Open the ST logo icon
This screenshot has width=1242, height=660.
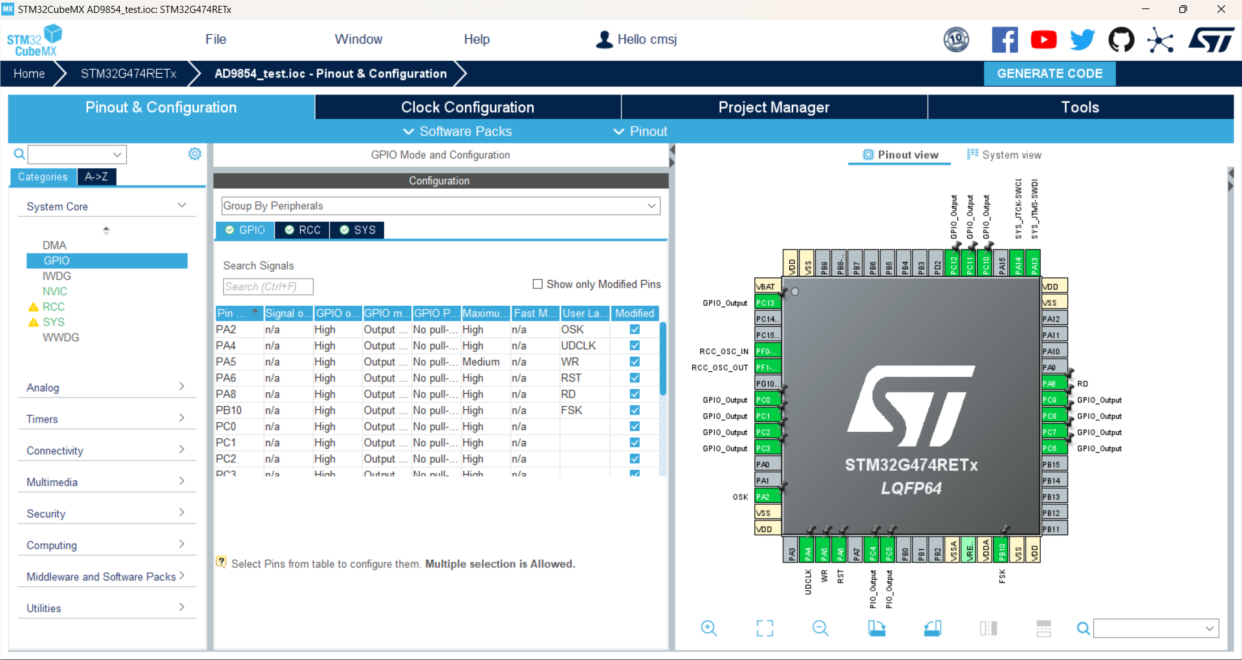1211,40
